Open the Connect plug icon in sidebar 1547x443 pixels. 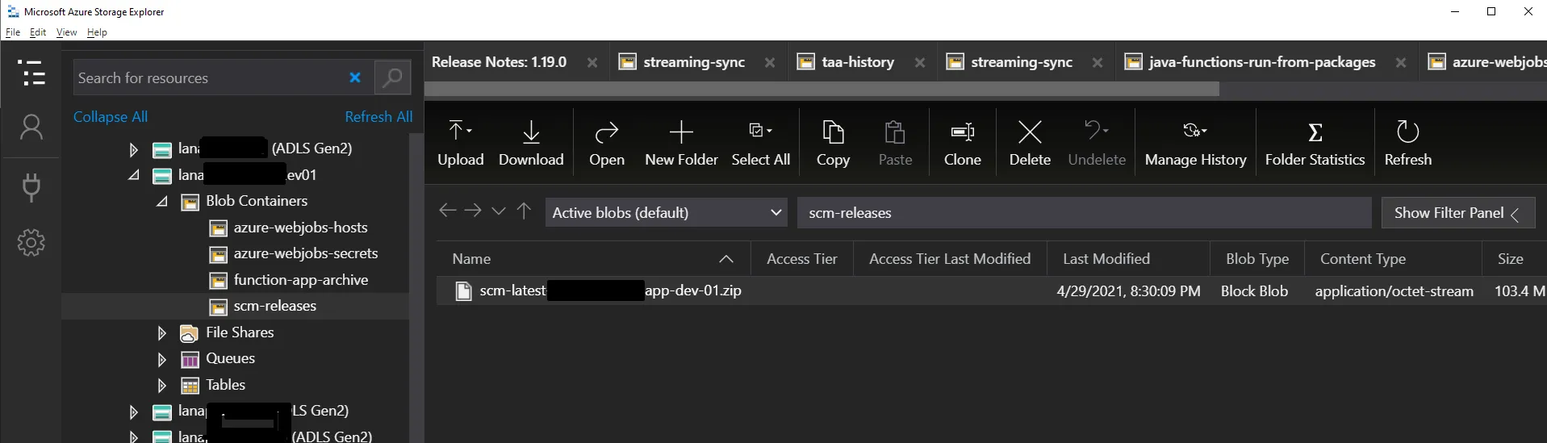[31, 186]
